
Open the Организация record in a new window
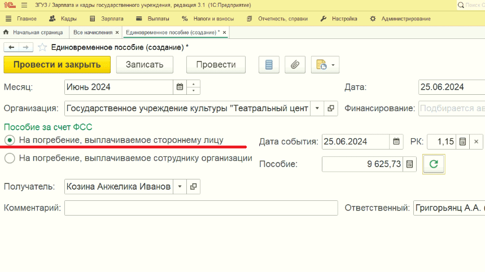coord(331,108)
